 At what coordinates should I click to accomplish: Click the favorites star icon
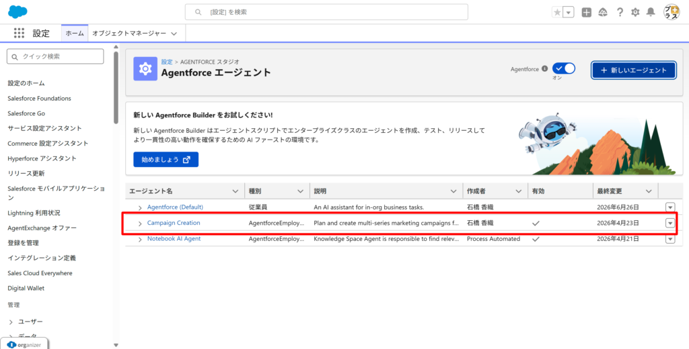[557, 12]
